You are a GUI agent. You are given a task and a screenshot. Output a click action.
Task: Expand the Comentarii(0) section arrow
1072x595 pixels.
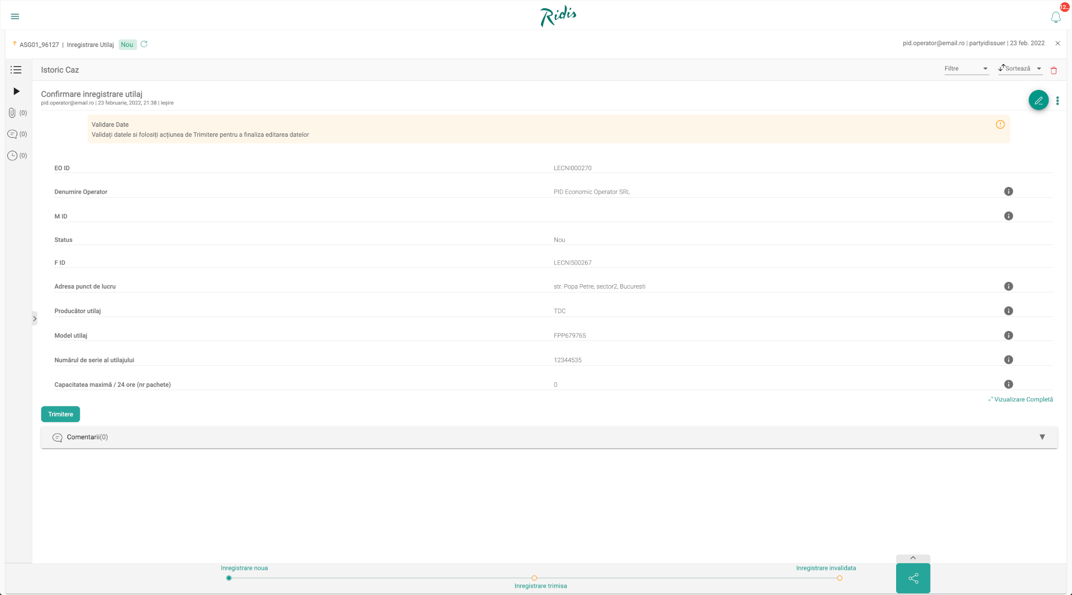coord(1042,437)
